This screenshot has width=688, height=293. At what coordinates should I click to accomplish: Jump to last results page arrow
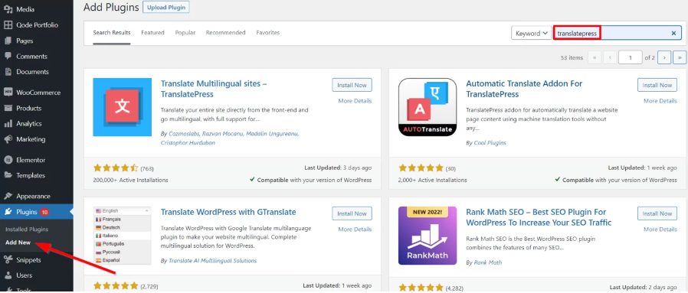[x=680, y=57]
